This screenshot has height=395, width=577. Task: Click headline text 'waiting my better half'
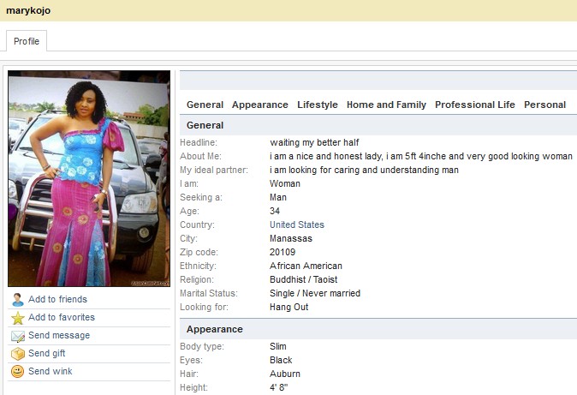pyautogui.click(x=314, y=142)
